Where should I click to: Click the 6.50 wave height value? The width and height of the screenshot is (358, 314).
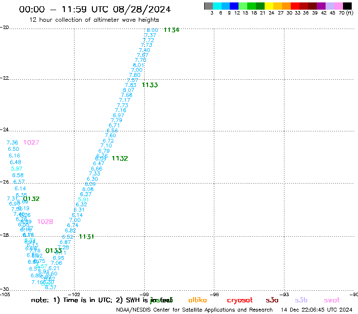point(14,149)
